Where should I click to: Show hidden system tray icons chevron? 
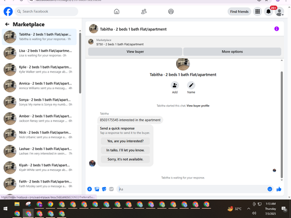(249, 209)
